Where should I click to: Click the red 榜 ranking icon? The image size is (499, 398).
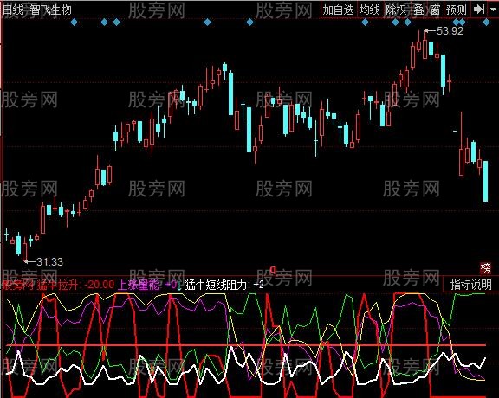tap(486, 268)
